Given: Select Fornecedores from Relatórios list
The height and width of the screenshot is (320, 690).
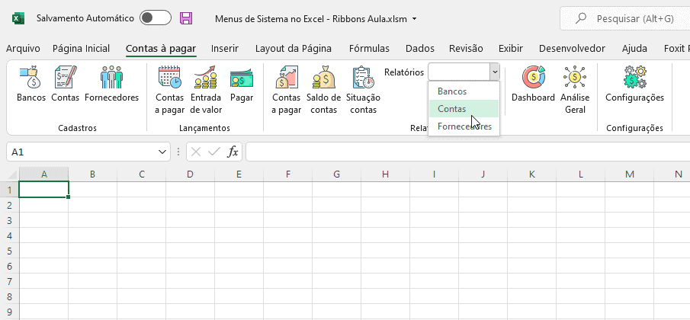Looking at the screenshot, I should click(464, 126).
